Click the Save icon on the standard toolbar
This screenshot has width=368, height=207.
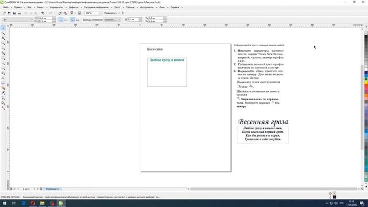pos(14,13)
